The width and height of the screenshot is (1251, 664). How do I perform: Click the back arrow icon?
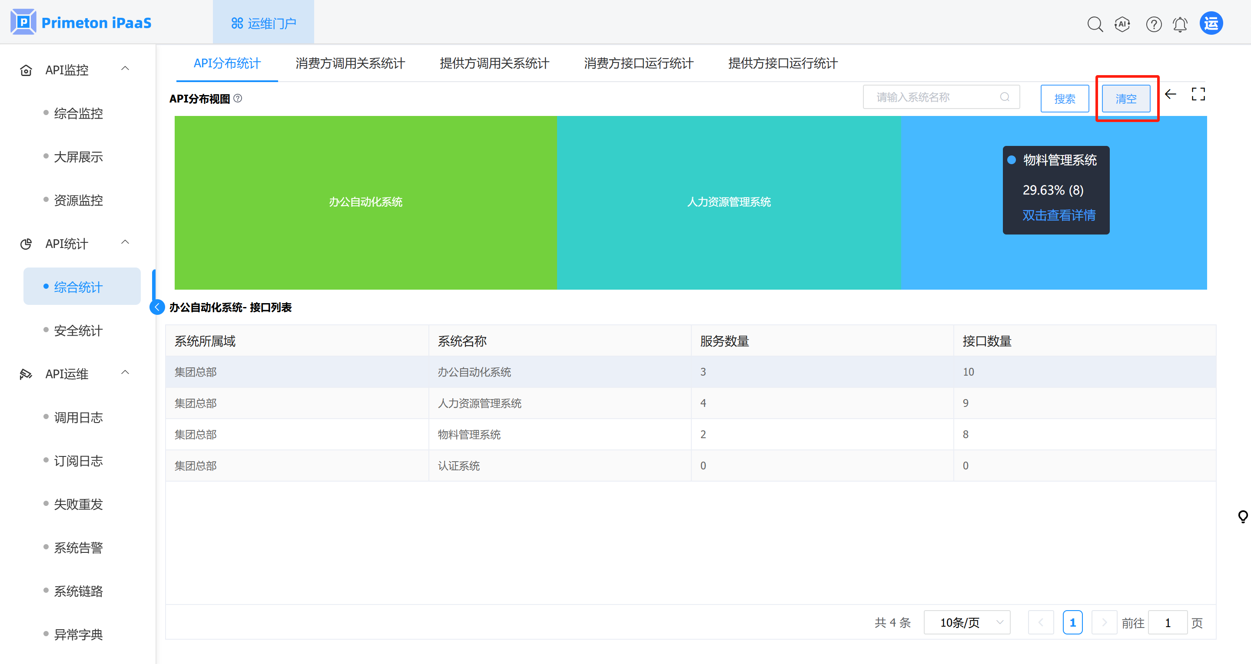[x=1170, y=94]
